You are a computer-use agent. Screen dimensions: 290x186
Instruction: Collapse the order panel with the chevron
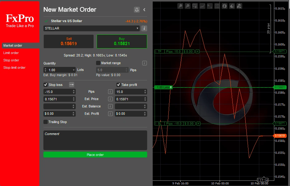(x=144, y=10)
